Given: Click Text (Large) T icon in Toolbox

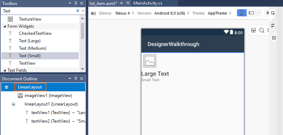Looking at the screenshot, I should point(10,41).
